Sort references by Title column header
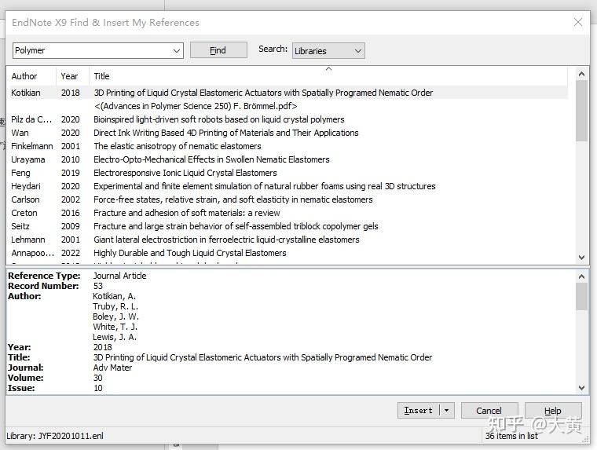 [328, 76]
